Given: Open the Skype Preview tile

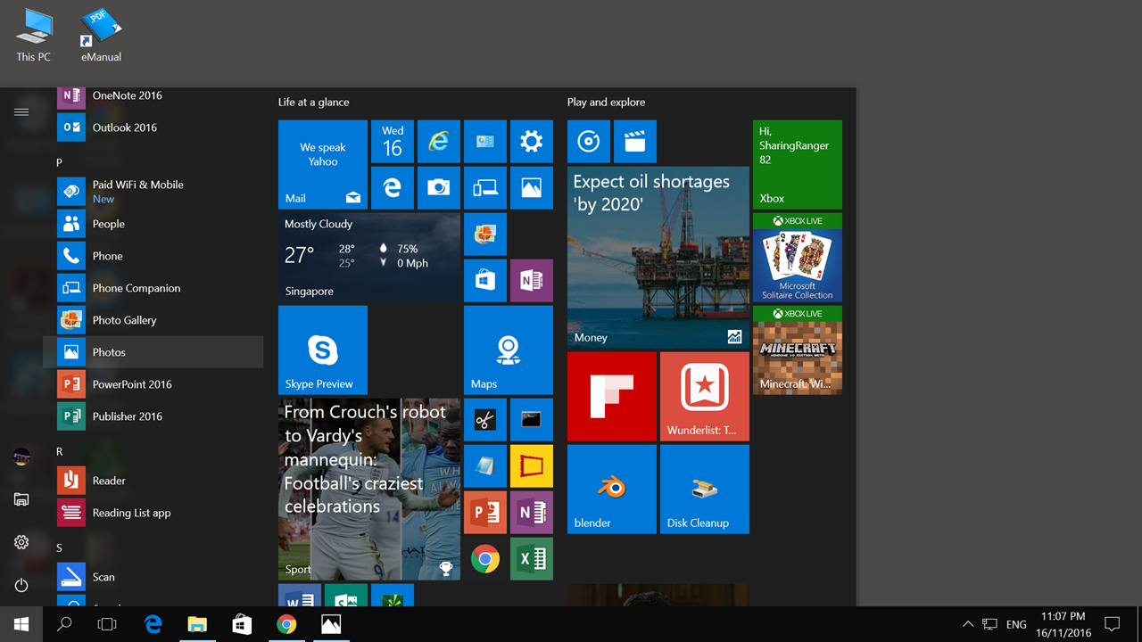Looking at the screenshot, I should 323,350.
